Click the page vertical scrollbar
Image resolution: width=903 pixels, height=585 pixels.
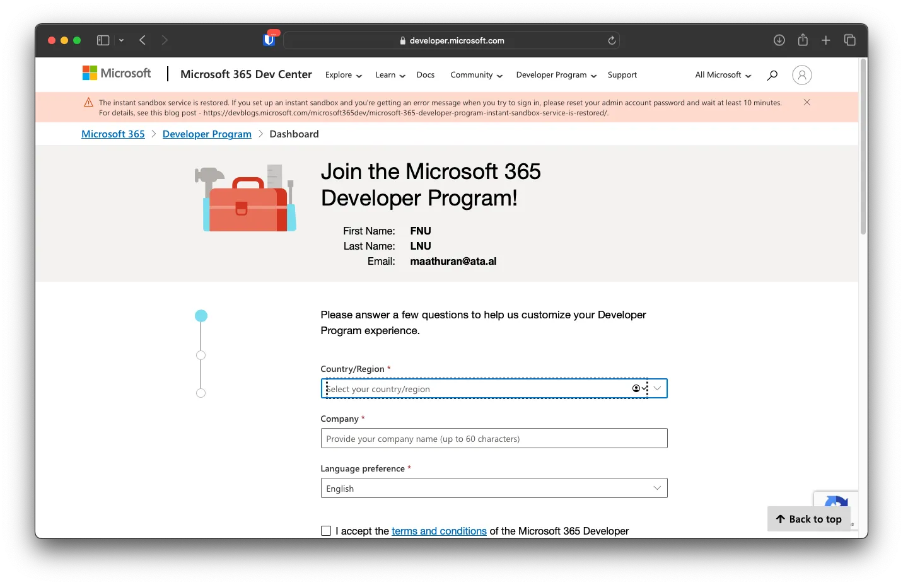(x=863, y=148)
